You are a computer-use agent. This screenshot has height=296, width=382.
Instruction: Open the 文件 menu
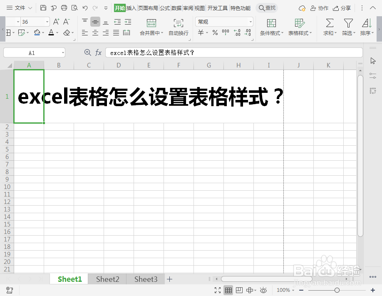tap(20, 7)
